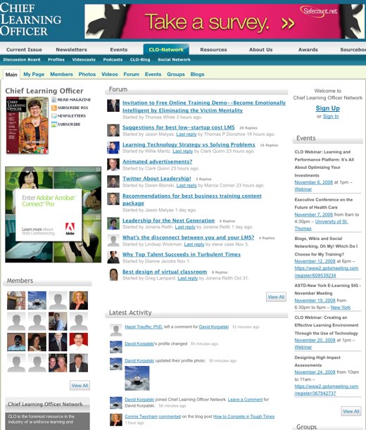Screen dimensions: 366x430
Task: Select the CLO-Network nav tab
Action: point(166,50)
